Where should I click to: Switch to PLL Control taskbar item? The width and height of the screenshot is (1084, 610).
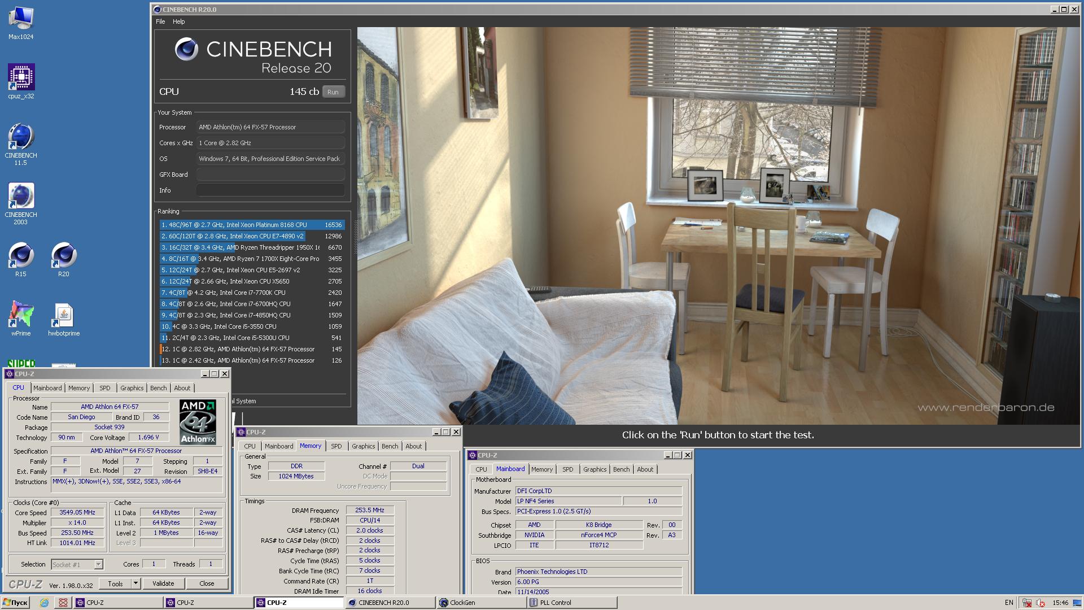(572, 603)
